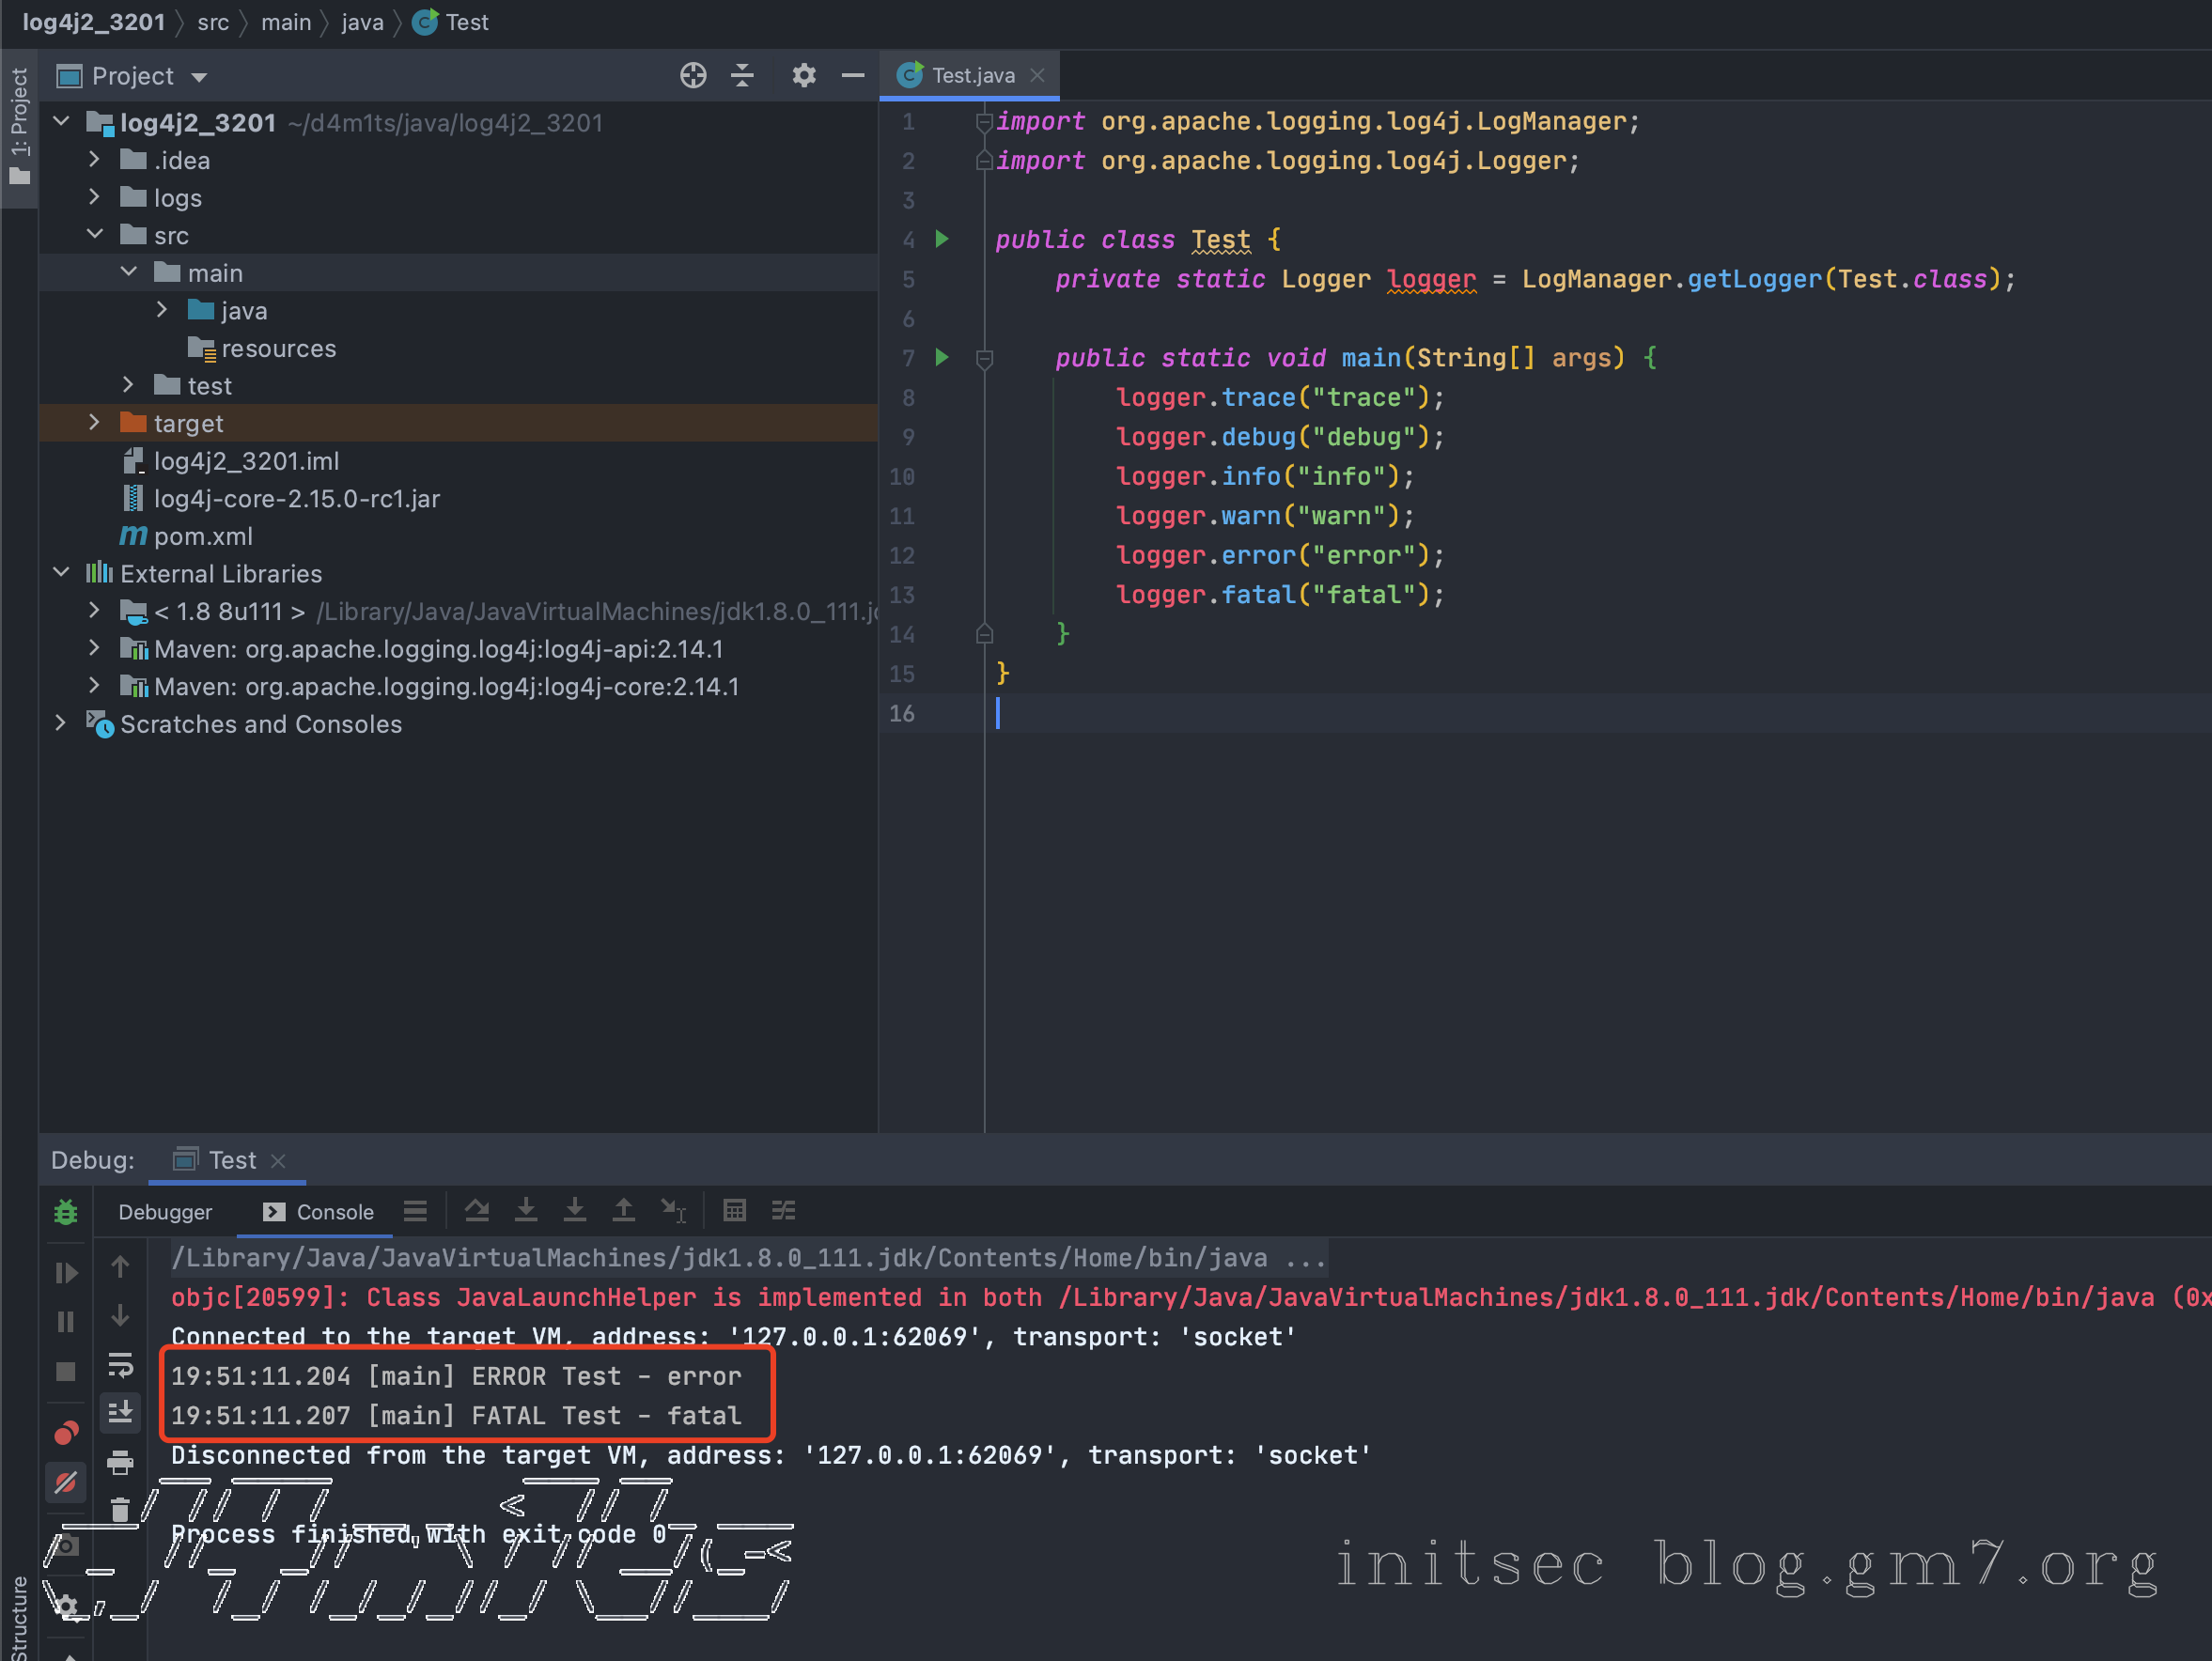The height and width of the screenshot is (1661, 2212).
Task: Select pom.xml in project tree
Action: pos(203,536)
